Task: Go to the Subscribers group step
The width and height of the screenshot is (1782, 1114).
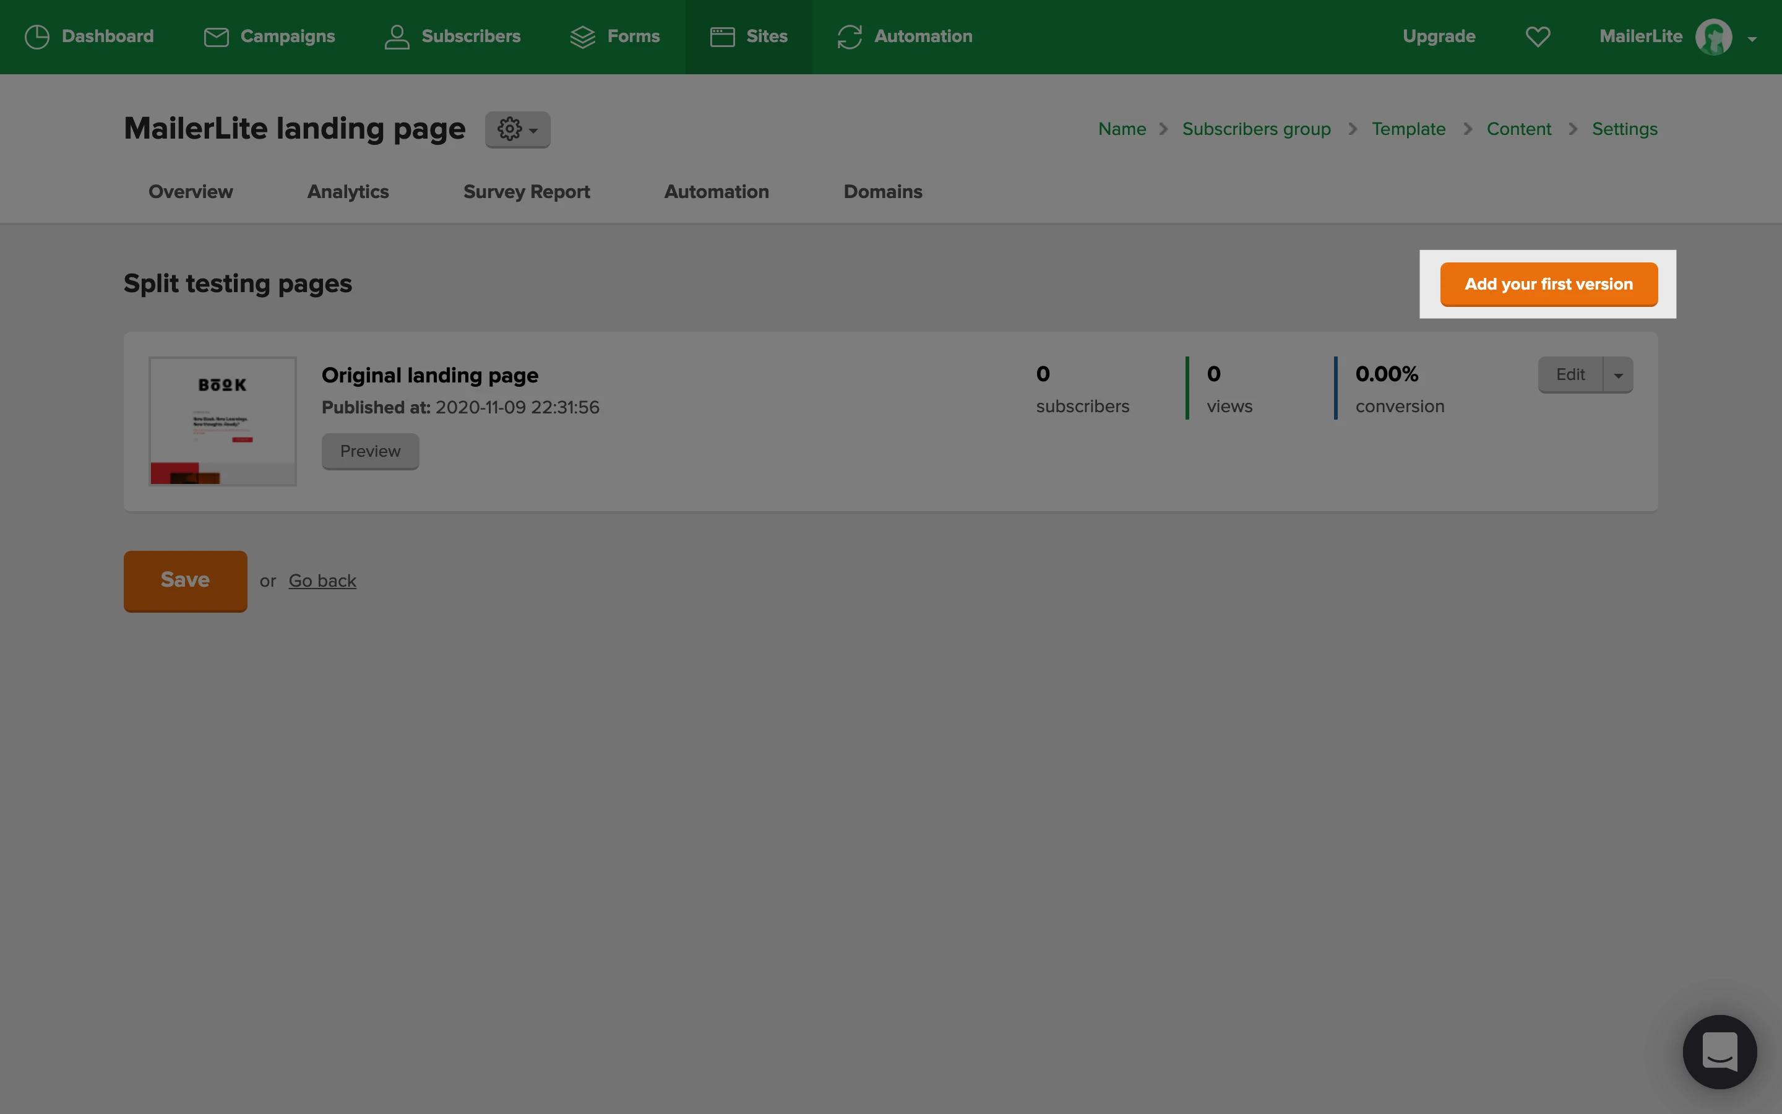Action: (1256, 129)
